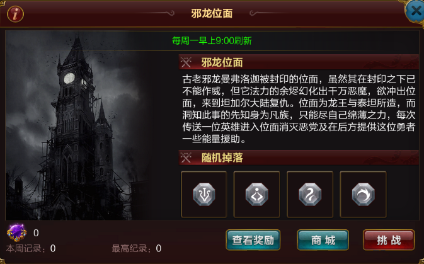
Task: Click the purple gem currency icon
Action: (x=17, y=232)
